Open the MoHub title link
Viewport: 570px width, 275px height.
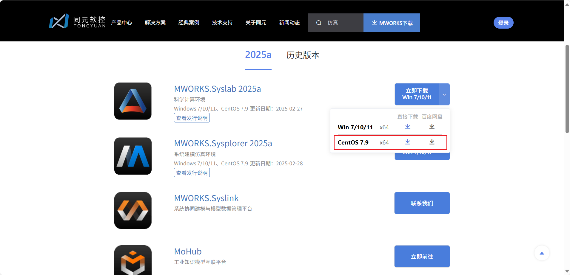click(188, 251)
